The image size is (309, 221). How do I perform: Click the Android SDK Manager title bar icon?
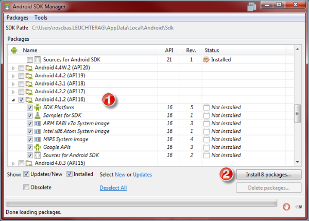tap(7, 7)
